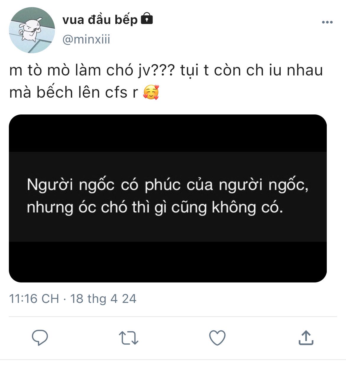Like the tweet with the heart icon

(217, 337)
